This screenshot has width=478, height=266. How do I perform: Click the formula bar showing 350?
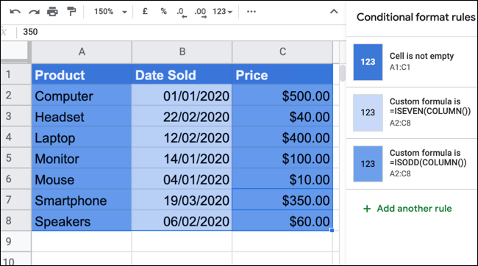183,32
